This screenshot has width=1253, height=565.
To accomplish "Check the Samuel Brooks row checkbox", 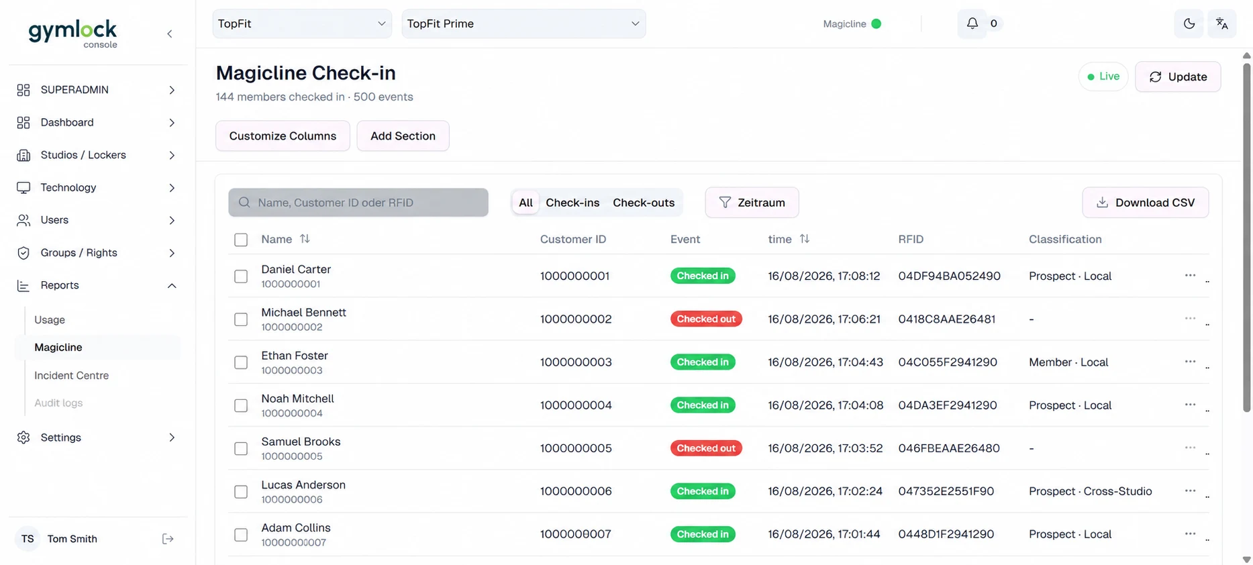I will coord(241,448).
